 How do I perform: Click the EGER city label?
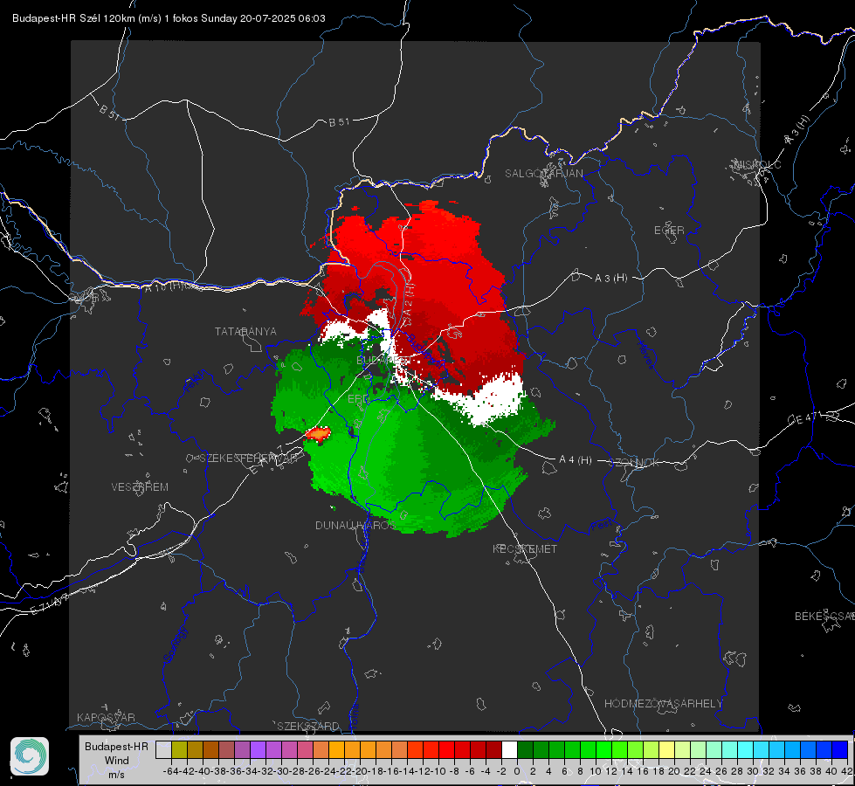pos(669,231)
